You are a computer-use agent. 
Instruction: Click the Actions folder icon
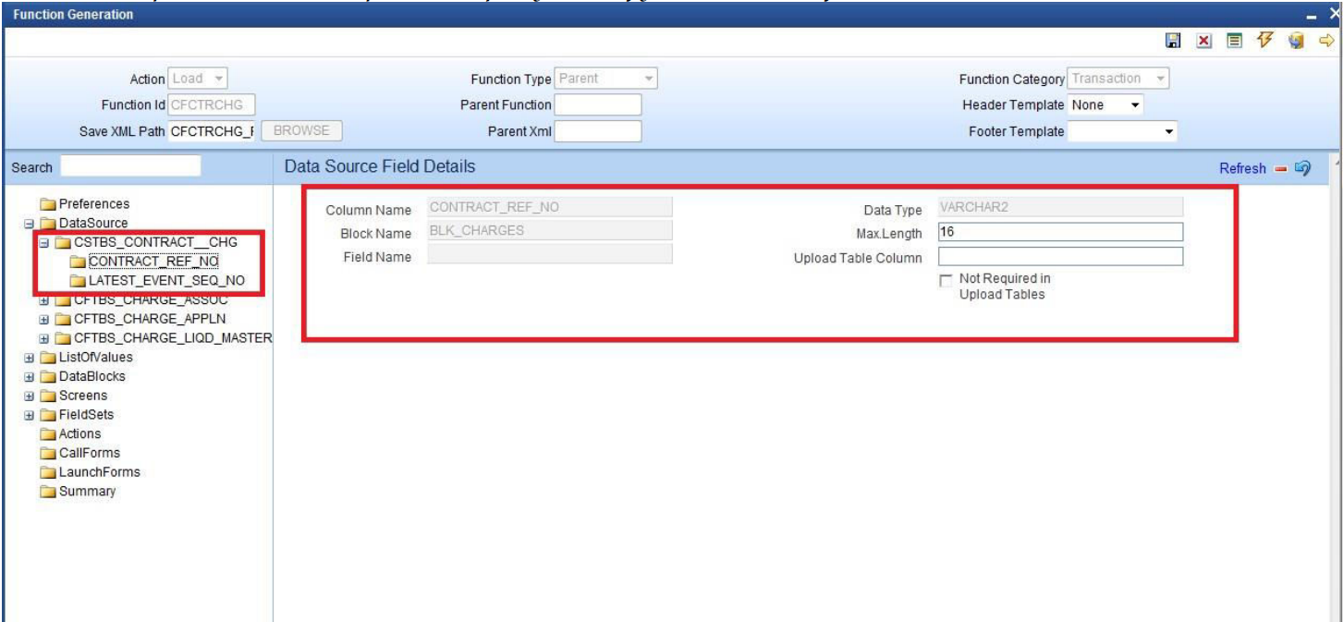coord(49,434)
